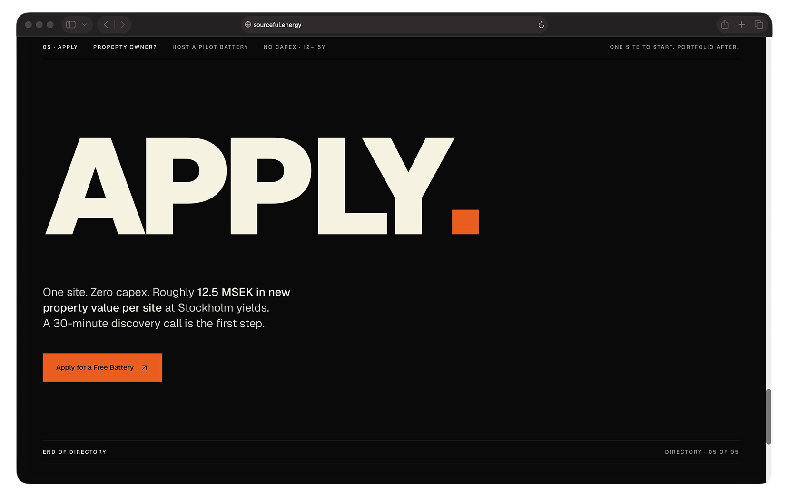Click the forward navigation arrow
The image size is (789, 504).
(123, 24)
